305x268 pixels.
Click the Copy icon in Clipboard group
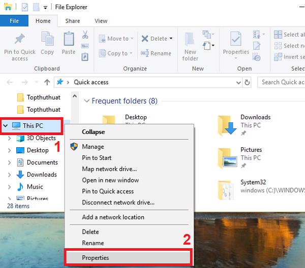tap(47, 40)
